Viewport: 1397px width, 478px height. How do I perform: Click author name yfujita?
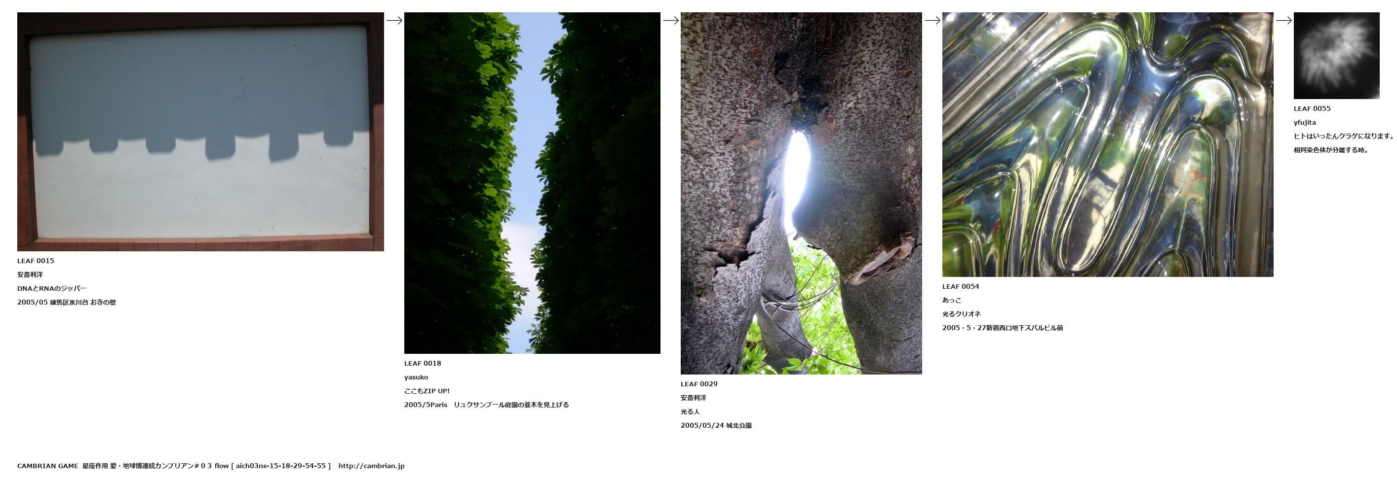tap(1304, 123)
